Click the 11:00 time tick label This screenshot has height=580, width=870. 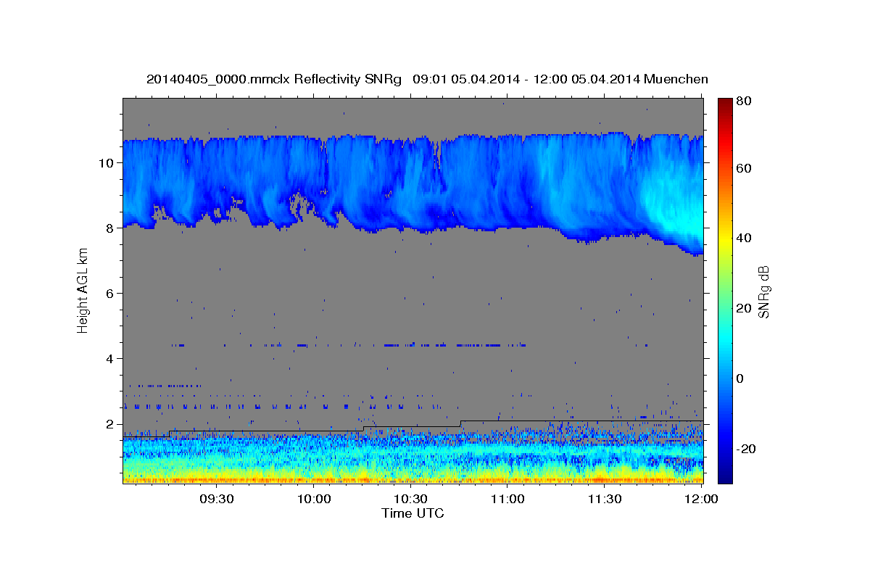click(x=507, y=499)
